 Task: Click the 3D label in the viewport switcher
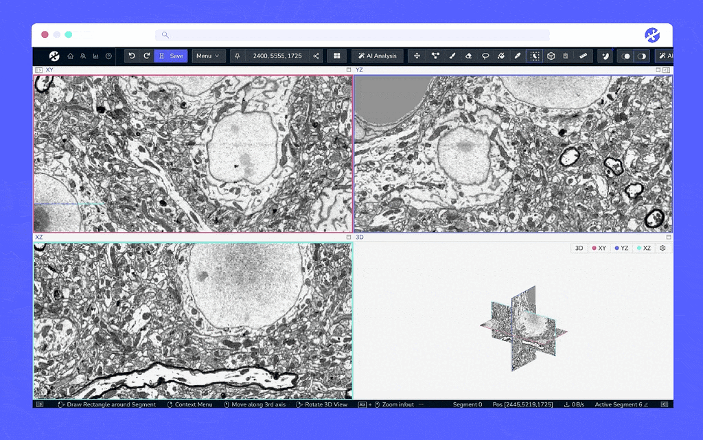pos(579,247)
